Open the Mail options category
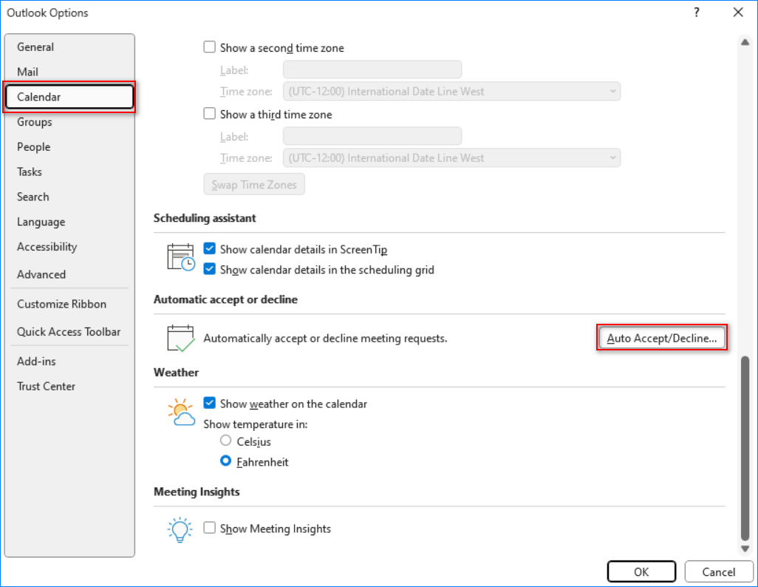This screenshot has width=758, height=587. click(69, 72)
